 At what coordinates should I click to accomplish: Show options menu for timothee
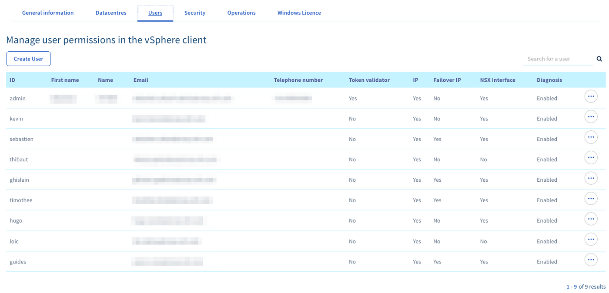tap(591, 199)
